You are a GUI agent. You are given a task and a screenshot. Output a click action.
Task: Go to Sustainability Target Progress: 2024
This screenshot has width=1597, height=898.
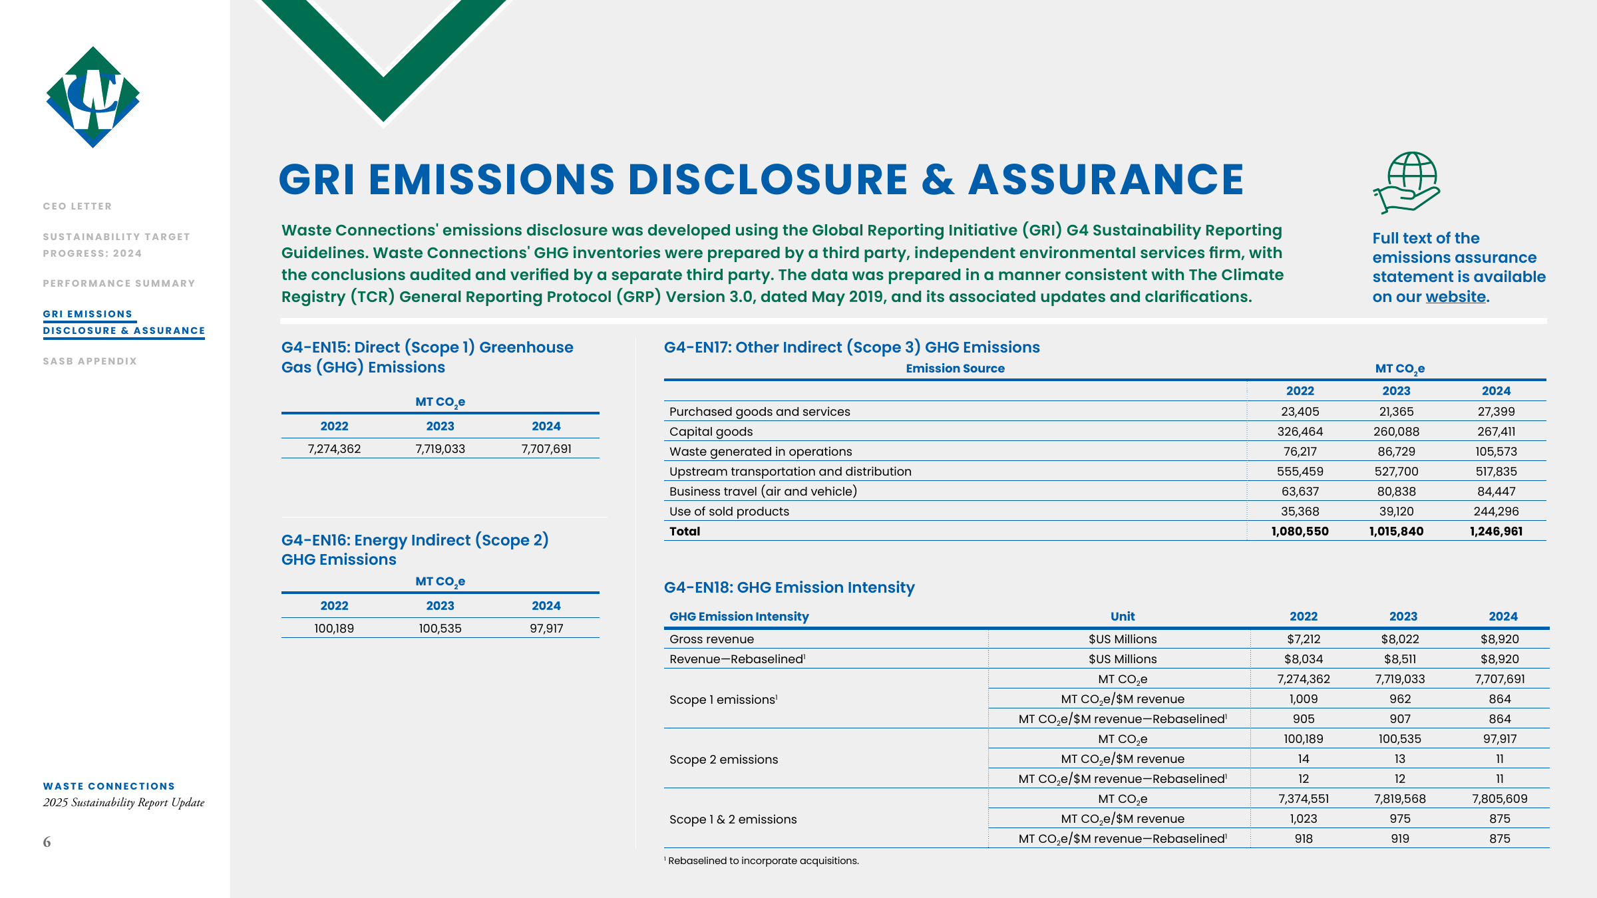[116, 245]
